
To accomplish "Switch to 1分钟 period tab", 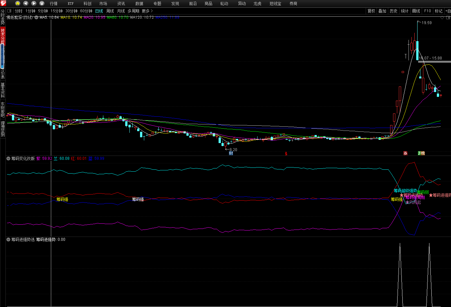I will (x=30, y=11).
